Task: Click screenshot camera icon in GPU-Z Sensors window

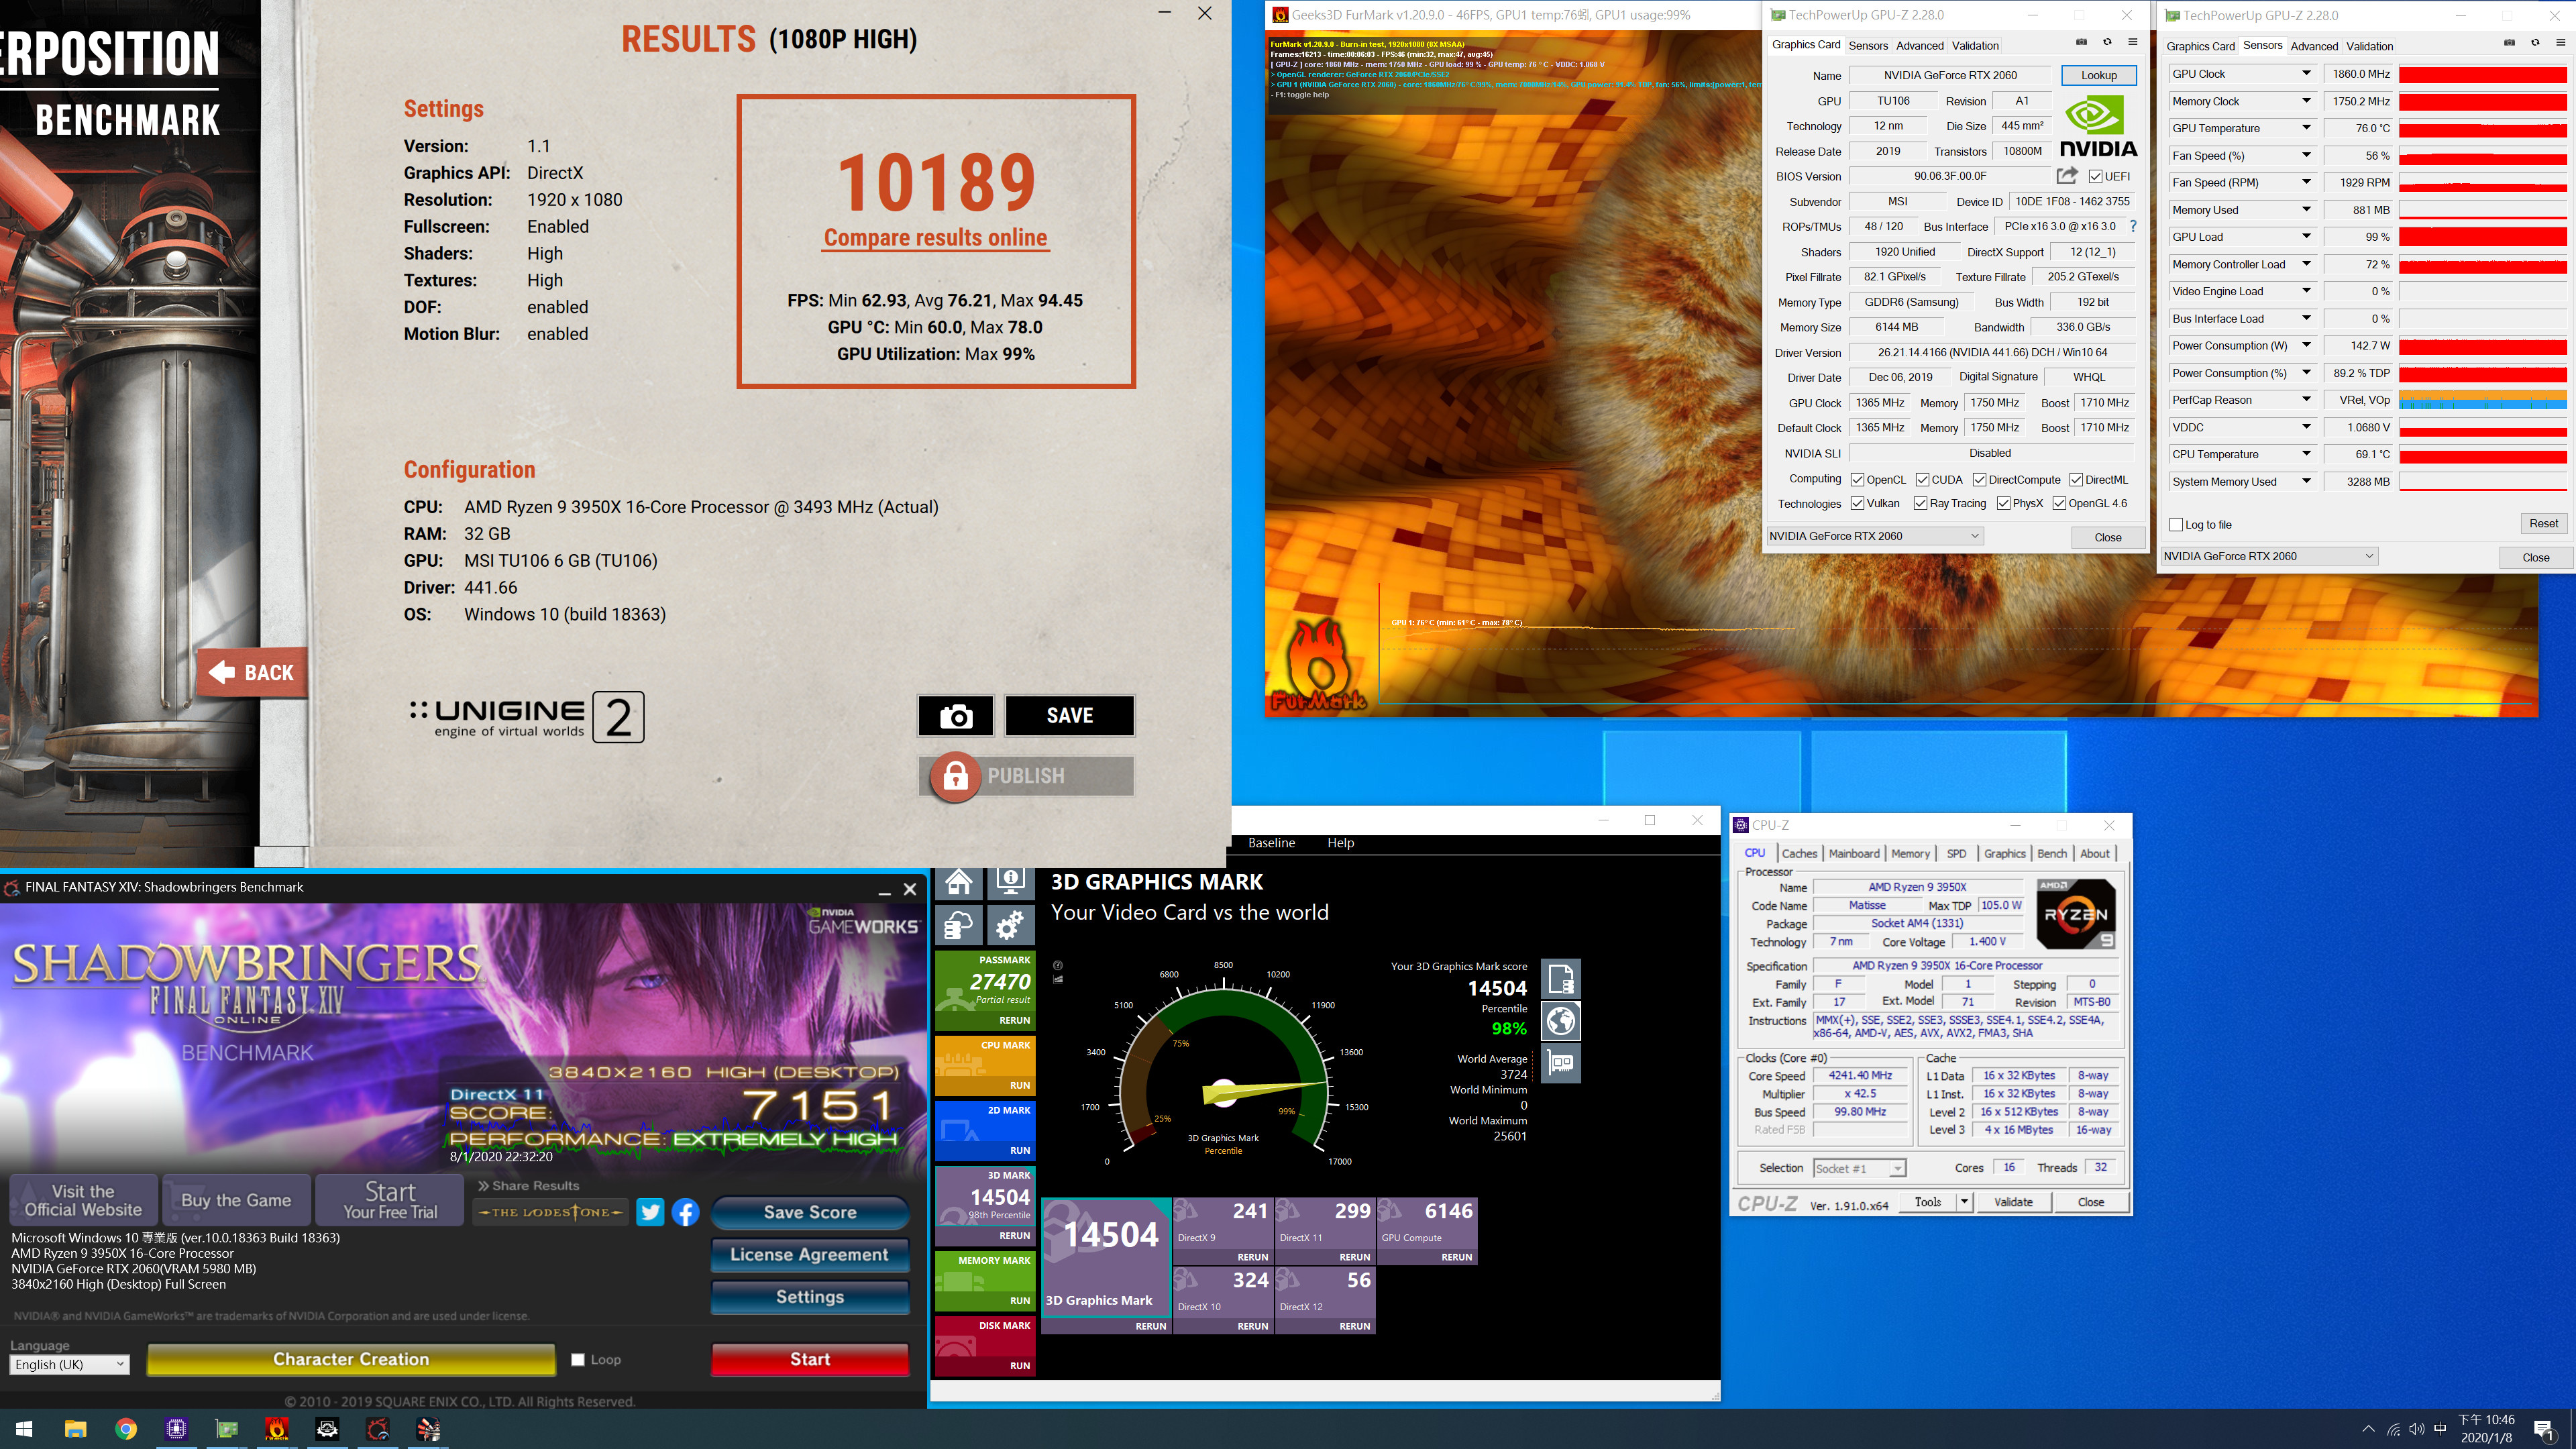Action: 2509,43
